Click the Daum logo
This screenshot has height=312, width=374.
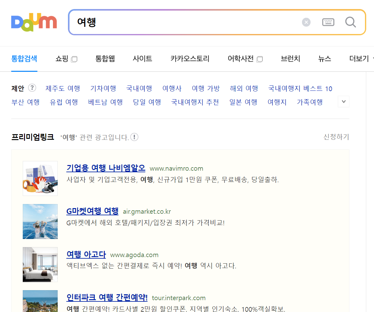[34, 22]
